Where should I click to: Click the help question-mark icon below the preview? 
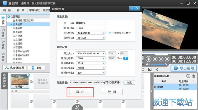pos(150,69)
